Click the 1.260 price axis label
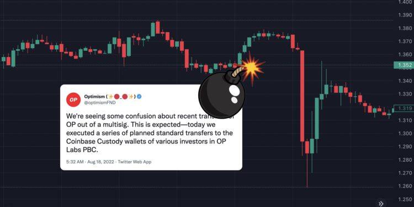Viewport: 414px width, 207px height. point(406,186)
